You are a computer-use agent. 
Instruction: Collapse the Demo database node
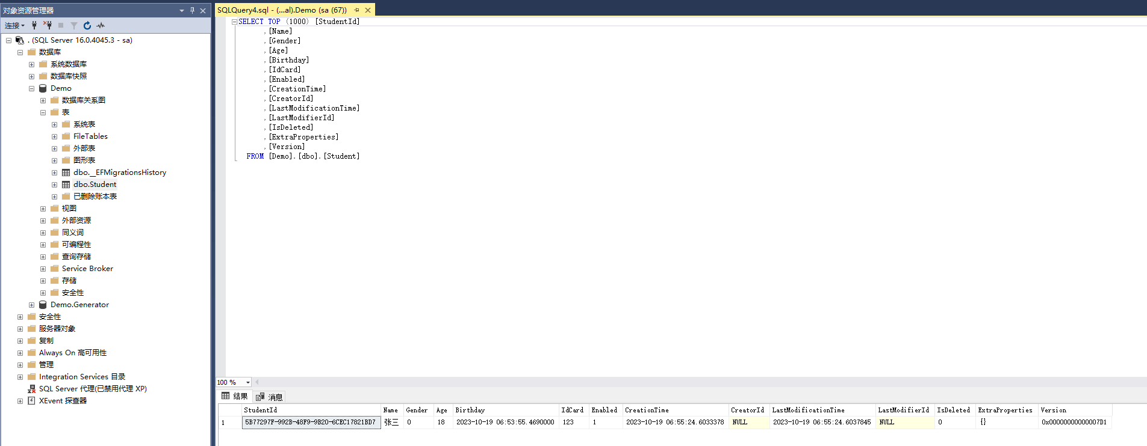click(x=31, y=88)
